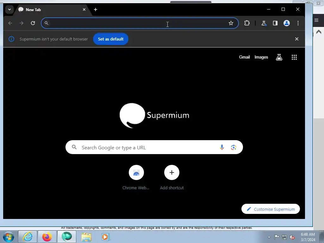
Task: Open Windows Media Player in taskbar
Action: pos(105,237)
